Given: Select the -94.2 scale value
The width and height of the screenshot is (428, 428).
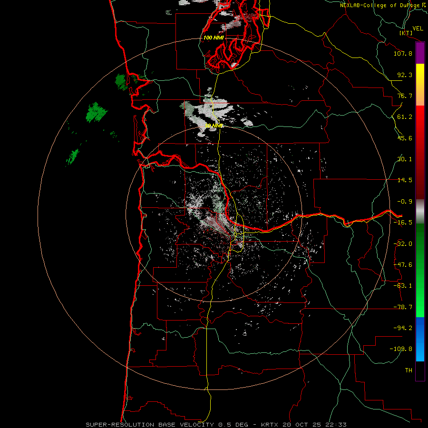Looking at the screenshot, I should (403, 328).
